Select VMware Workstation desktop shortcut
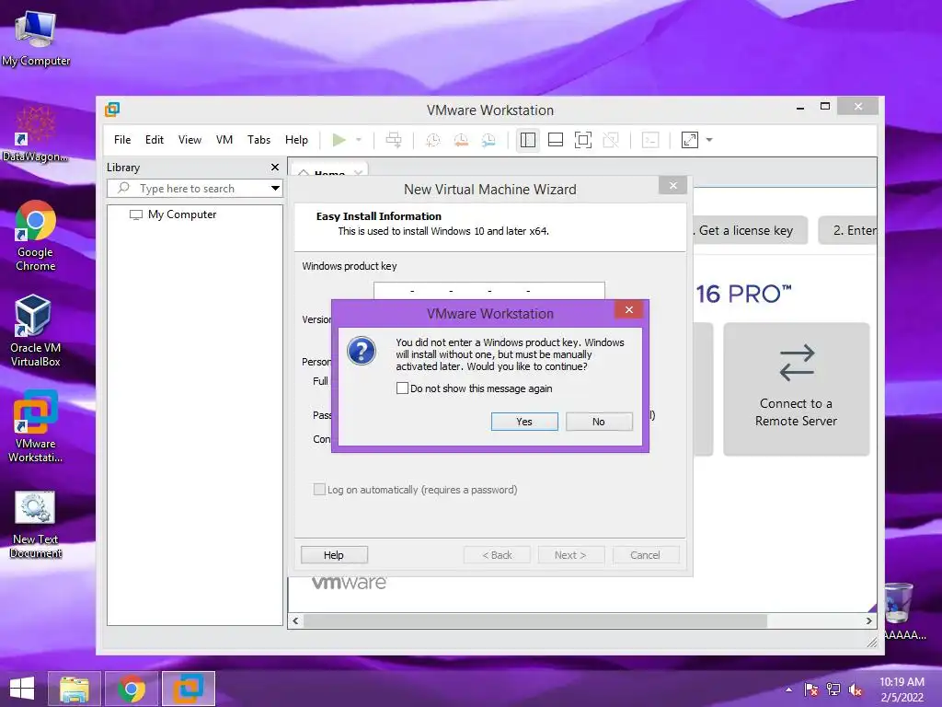 (36, 427)
